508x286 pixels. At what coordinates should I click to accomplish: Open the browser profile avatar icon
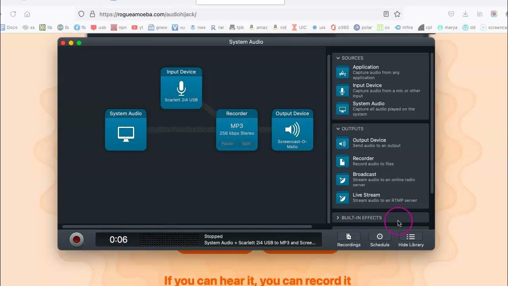pyautogui.click(x=494, y=14)
